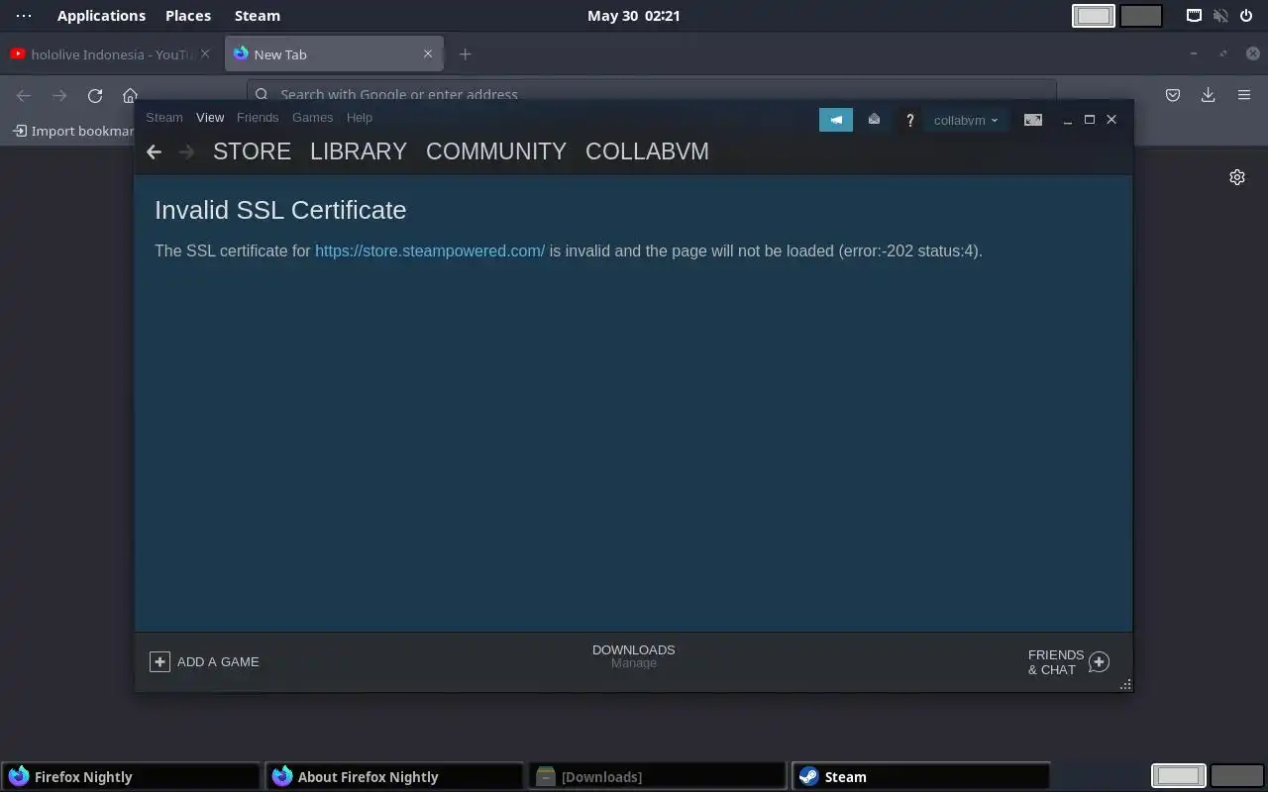The width and height of the screenshot is (1268, 792).
Task: Open Games menu in Steam
Action: [312, 117]
